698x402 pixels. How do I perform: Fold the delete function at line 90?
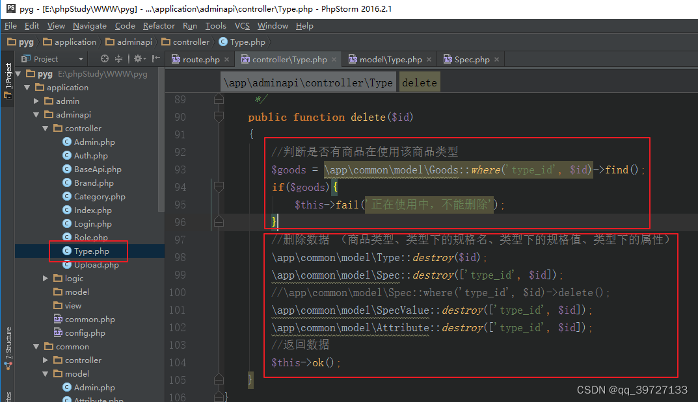coord(219,117)
